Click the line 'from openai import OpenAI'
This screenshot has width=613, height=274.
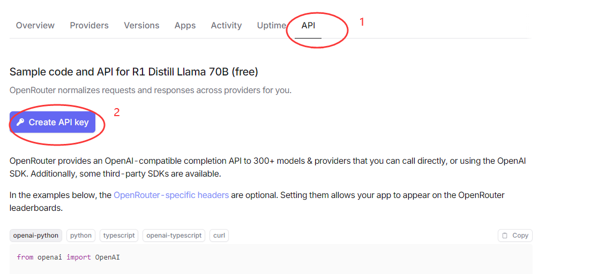[69, 257]
